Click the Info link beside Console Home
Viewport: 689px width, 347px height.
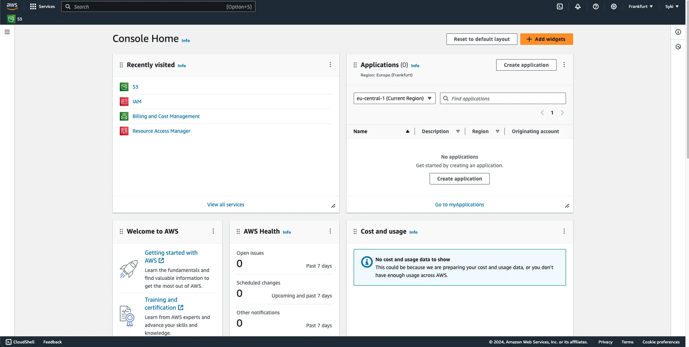(186, 41)
